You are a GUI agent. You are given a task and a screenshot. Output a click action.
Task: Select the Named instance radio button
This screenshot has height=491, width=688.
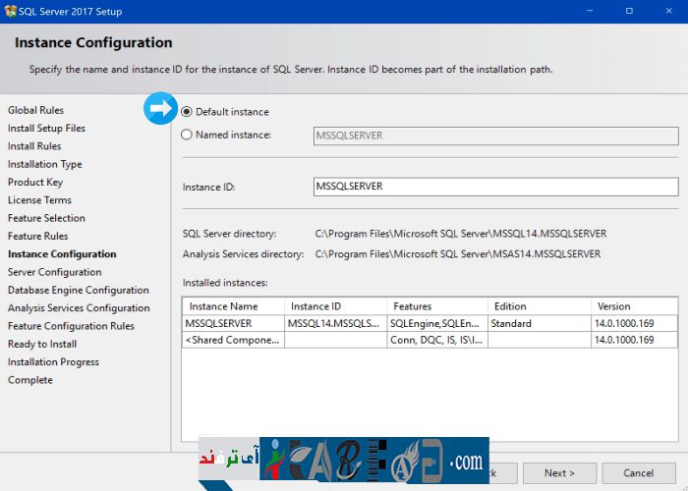187,136
